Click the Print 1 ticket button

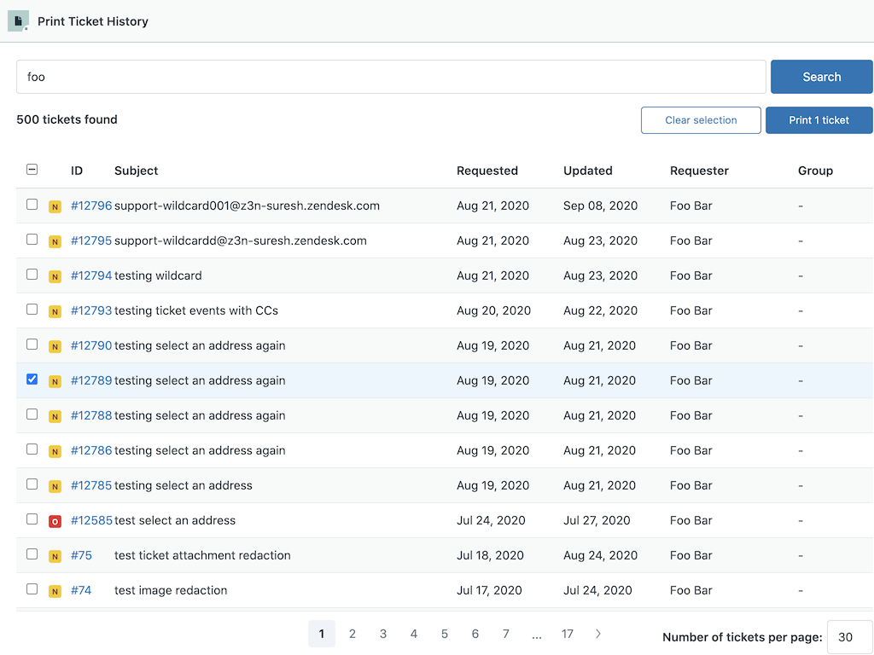coord(819,120)
